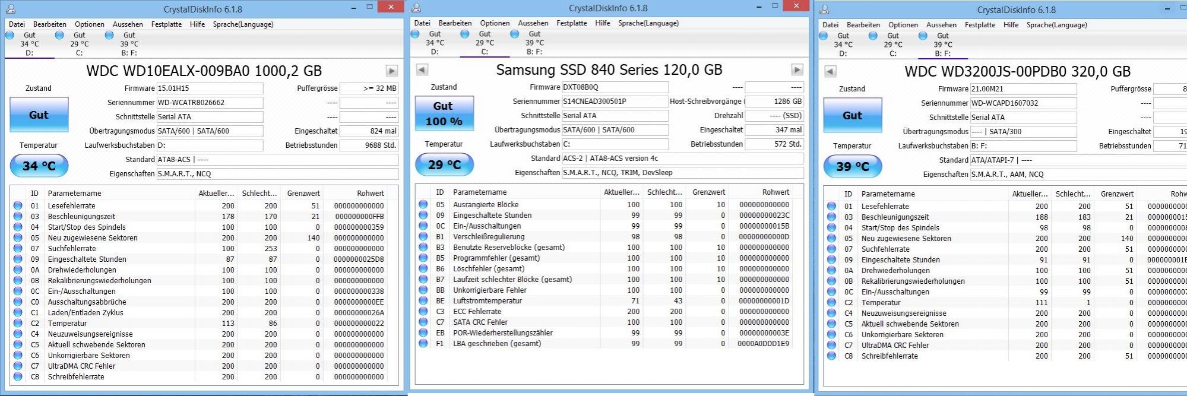Open Optionen menu in middle window
The width and height of the screenshot is (1187, 396).
pyautogui.click(x=495, y=23)
